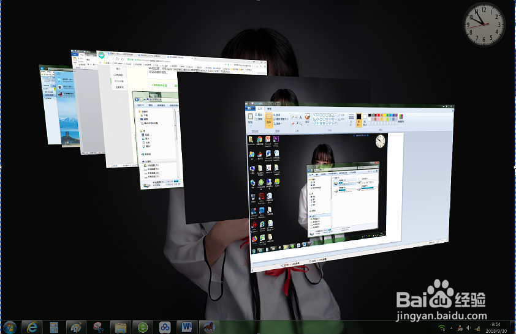This screenshot has height=334, width=516.
Task: Open the Windows Start menu orb
Action: (10, 327)
